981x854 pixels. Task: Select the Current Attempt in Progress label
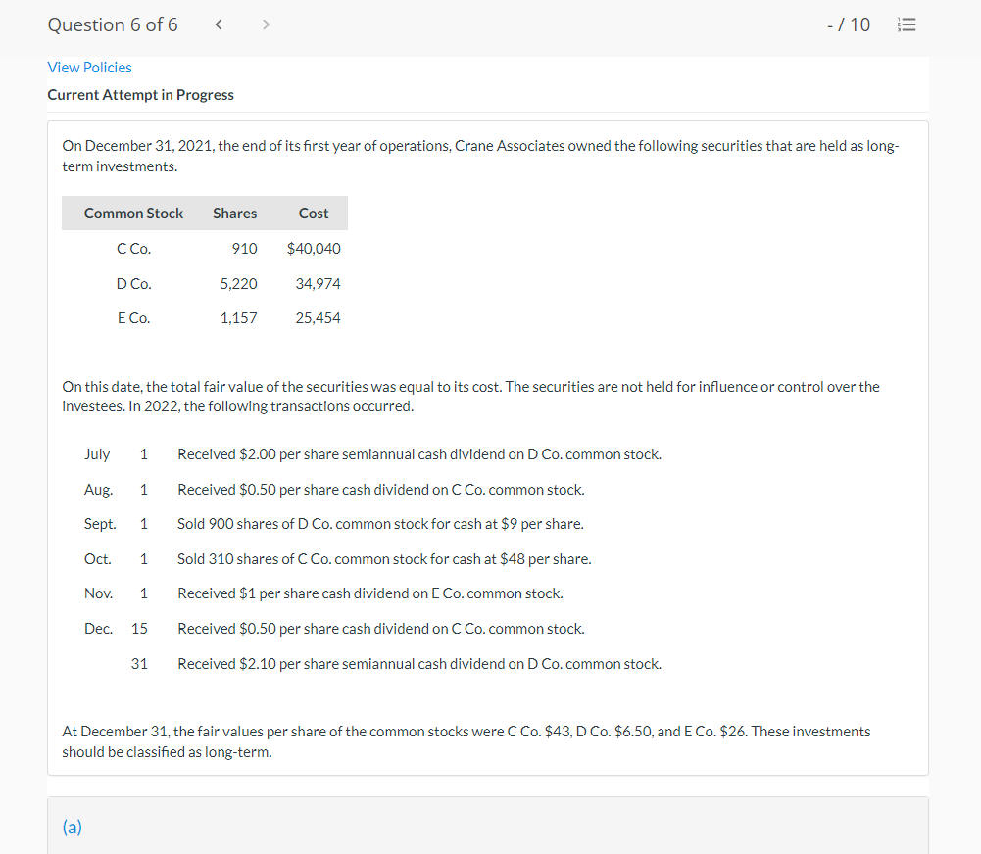pos(140,95)
